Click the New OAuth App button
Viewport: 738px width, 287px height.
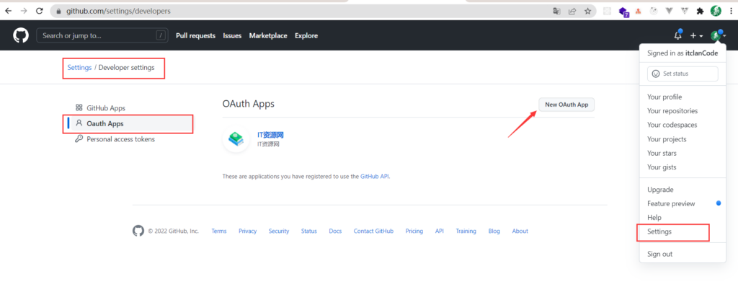(566, 105)
